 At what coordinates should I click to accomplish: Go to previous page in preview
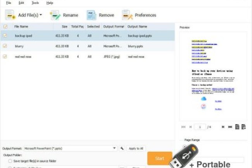190,127
